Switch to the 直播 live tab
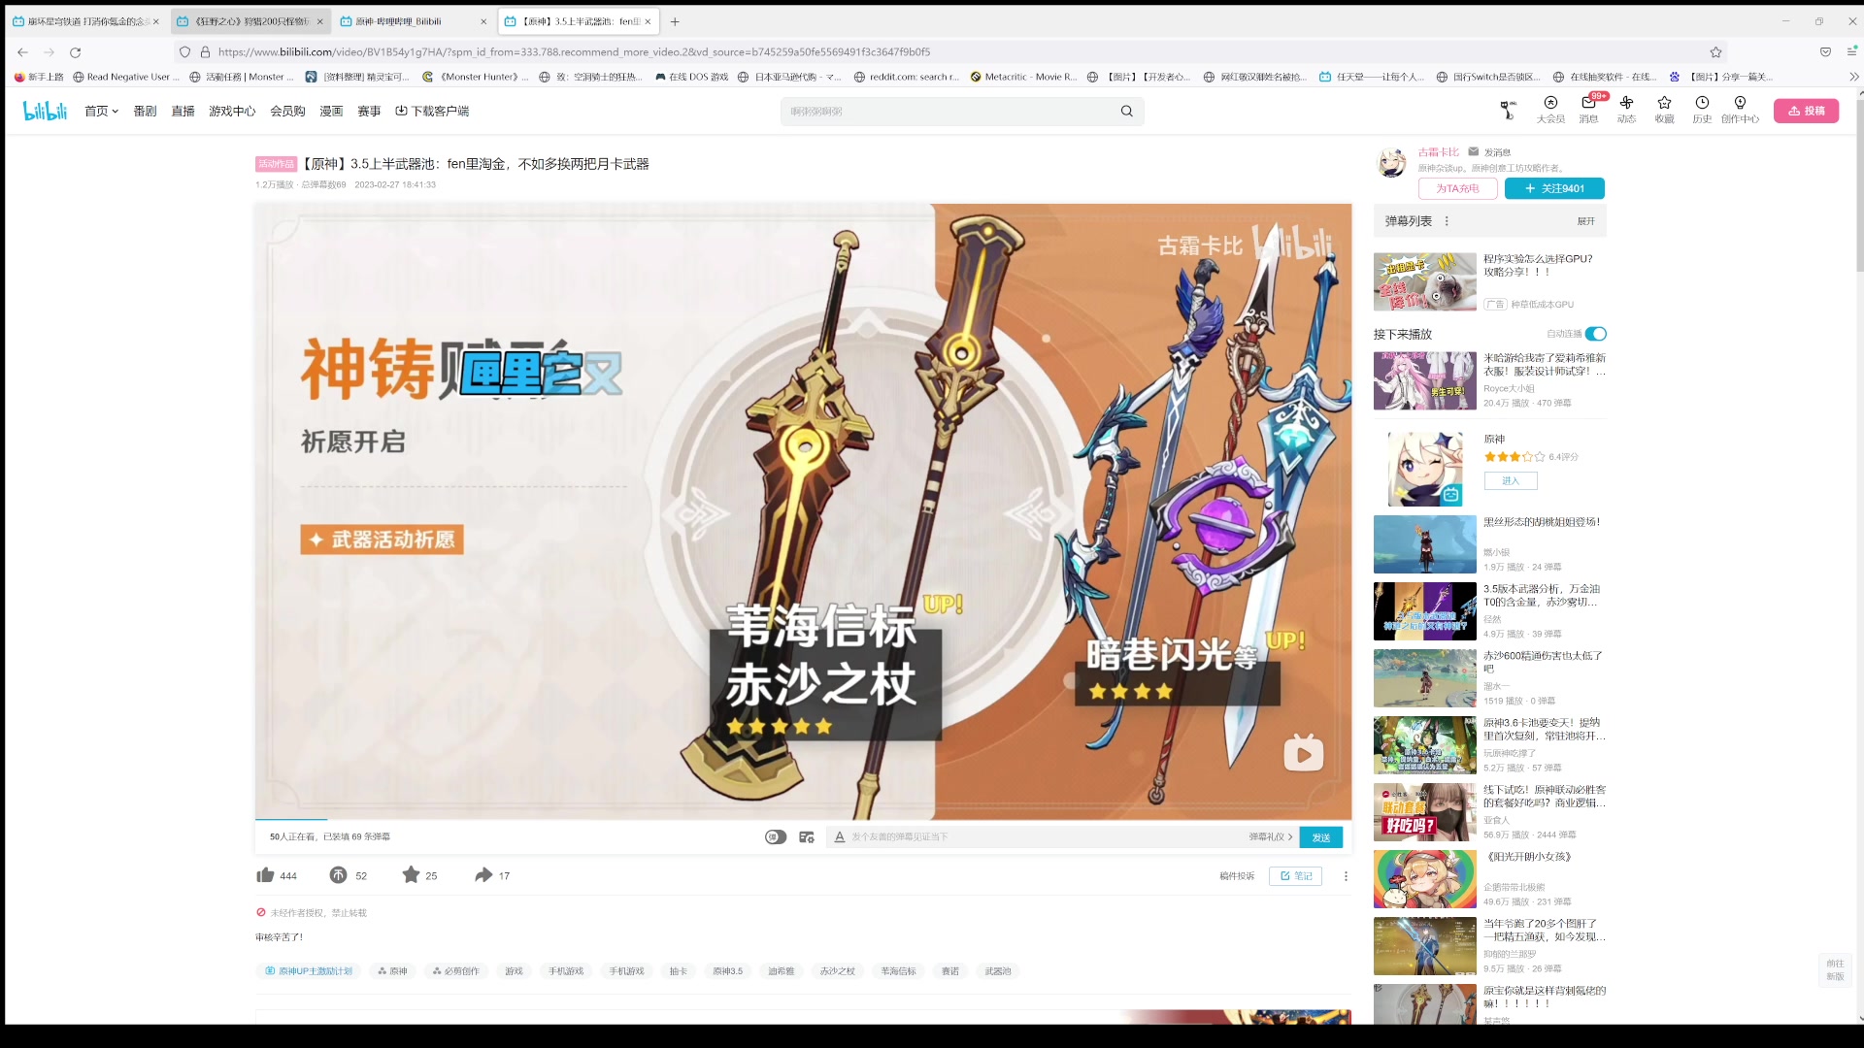Image resolution: width=1864 pixels, height=1048 pixels. coord(183,111)
